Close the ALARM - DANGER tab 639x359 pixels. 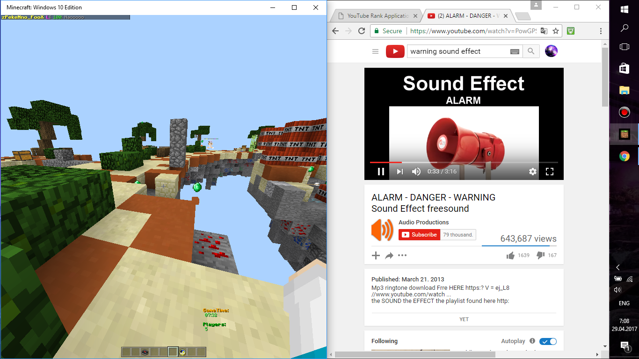[x=506, y=16]
